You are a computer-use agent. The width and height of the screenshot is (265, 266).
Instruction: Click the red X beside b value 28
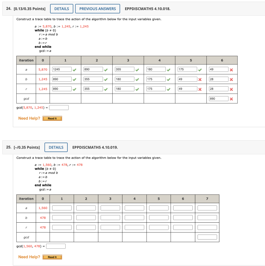coord(231,79)
